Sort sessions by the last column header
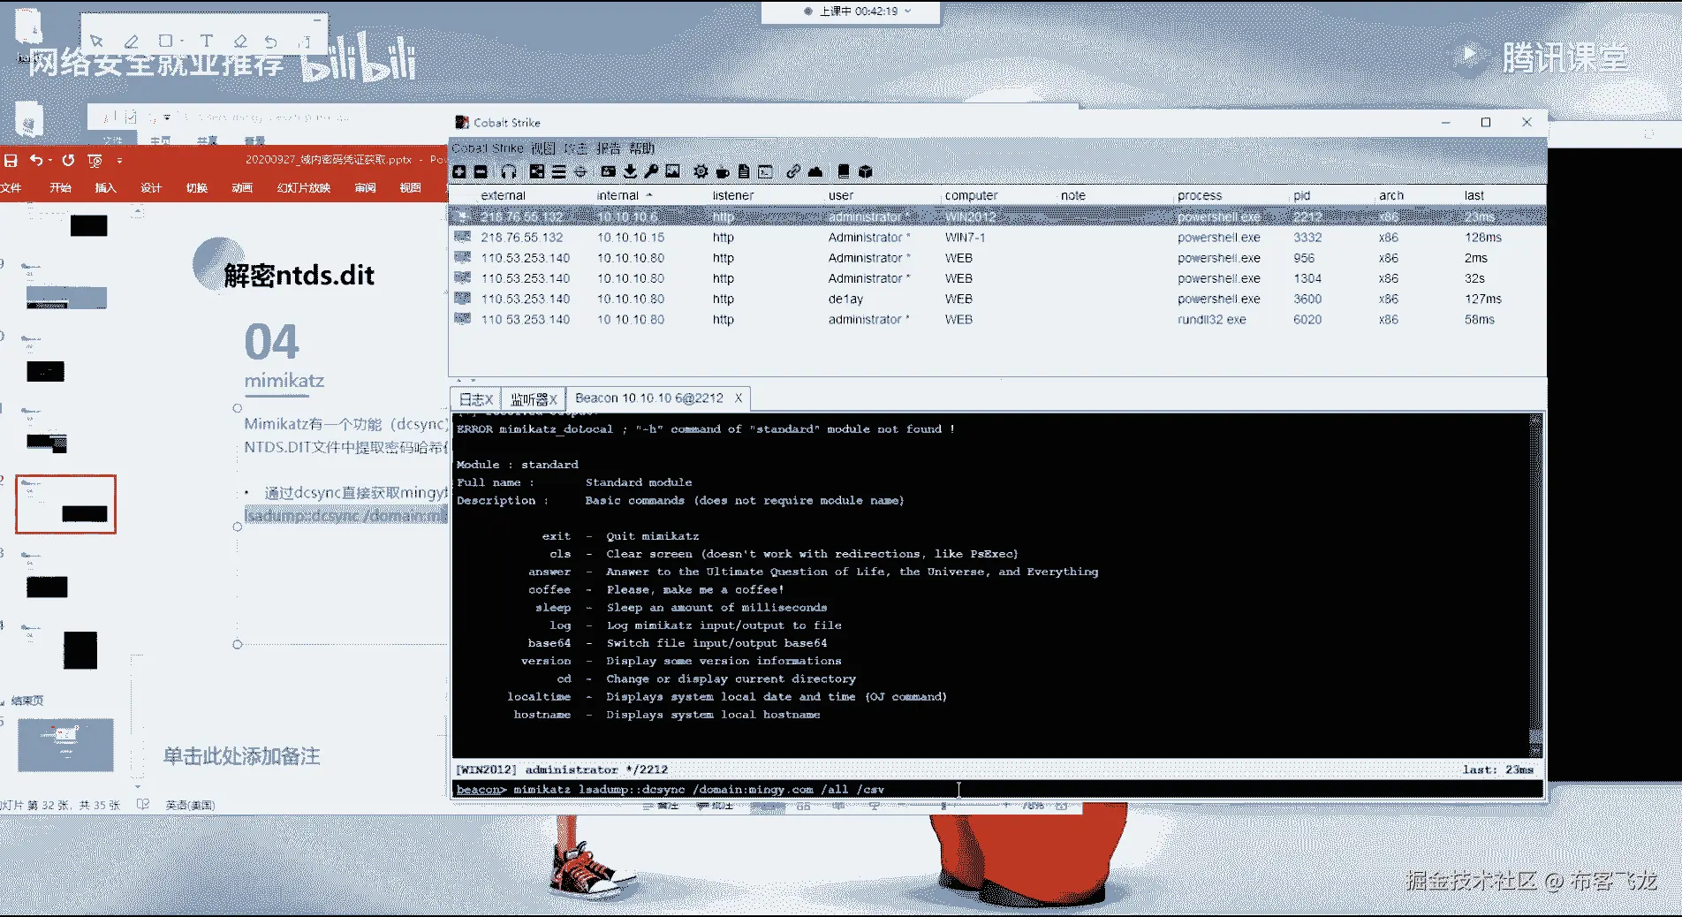This screenshot has width=1682, height=917. pyautogui.click(x=1474, y=195)
